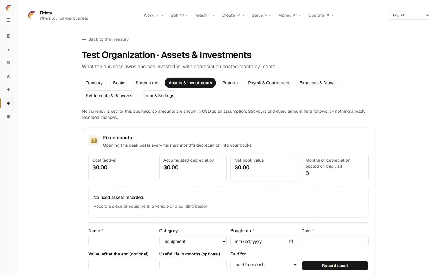Switch to the Reports tab

coord(230,83)
